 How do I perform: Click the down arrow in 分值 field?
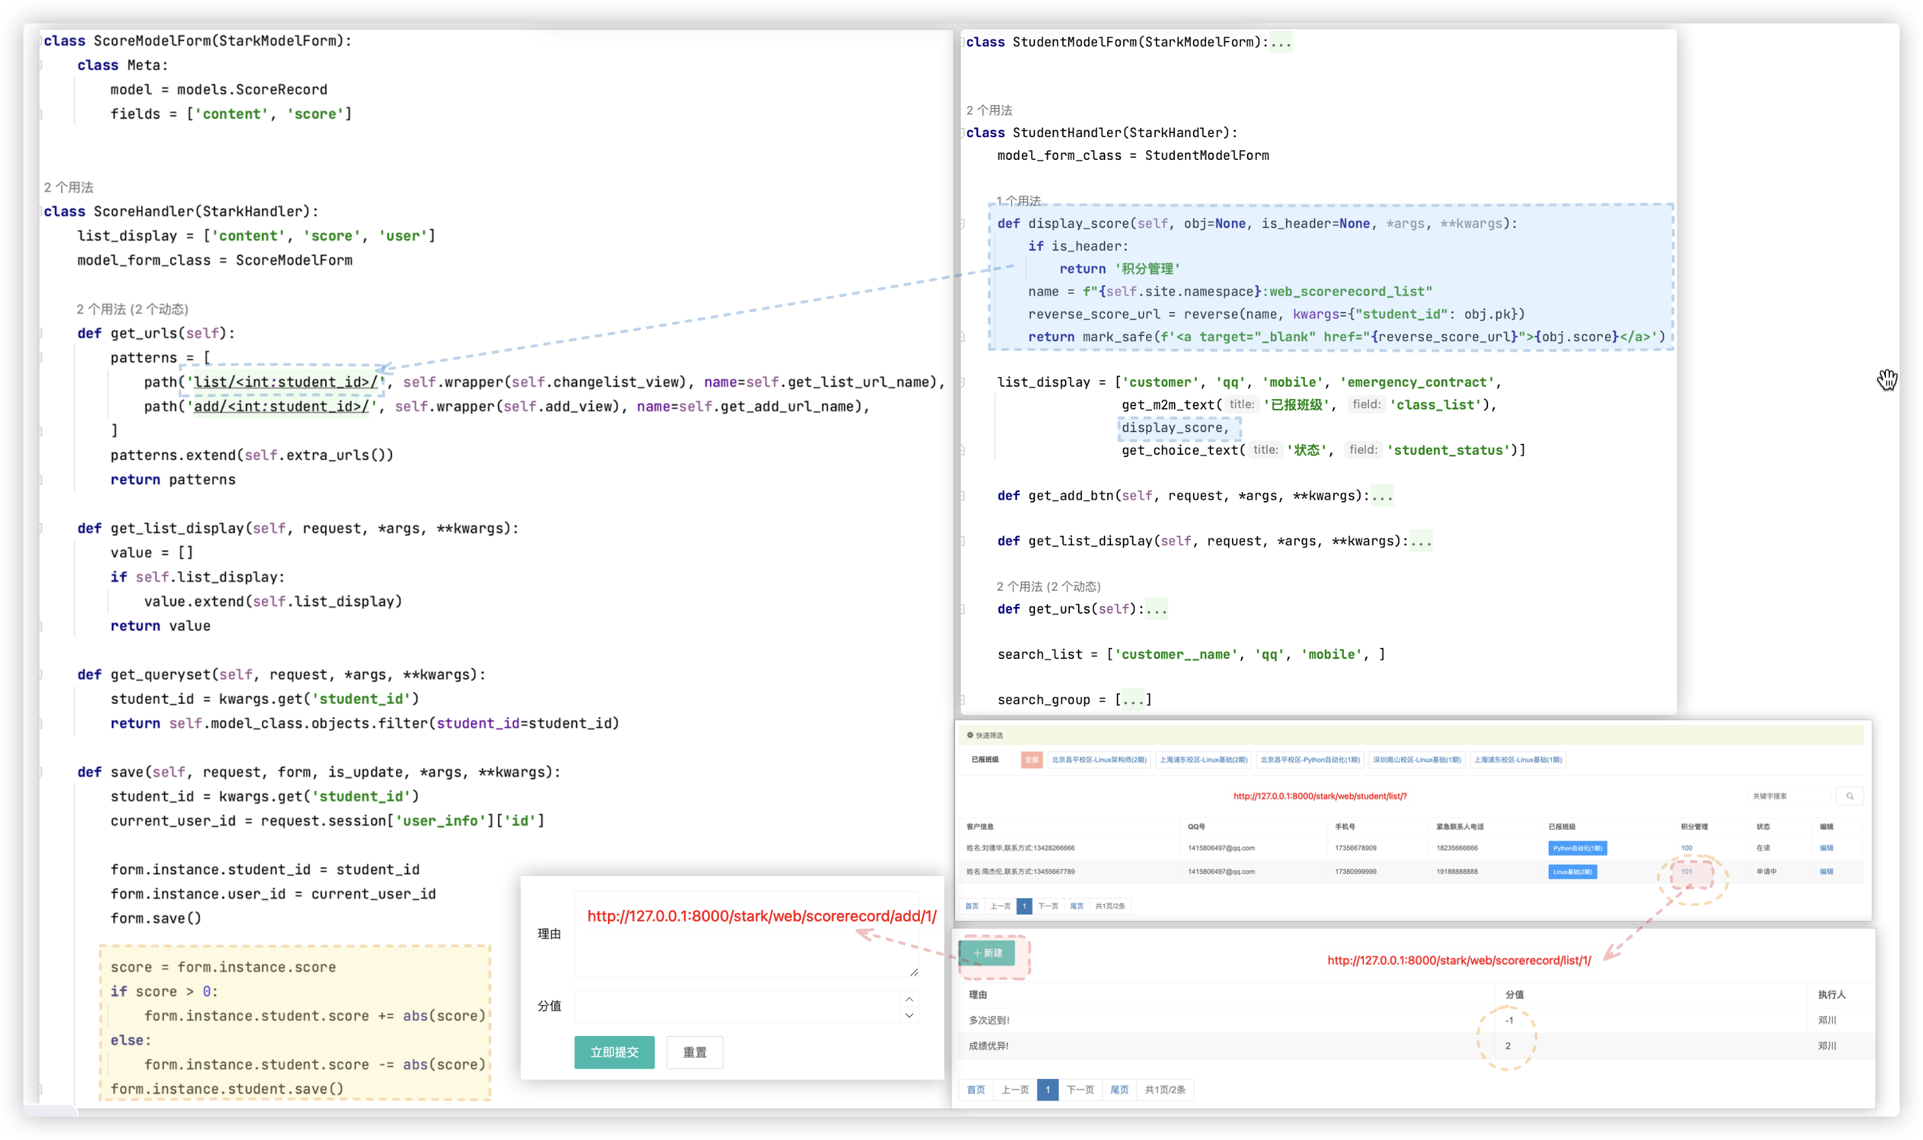[909, 1015]
